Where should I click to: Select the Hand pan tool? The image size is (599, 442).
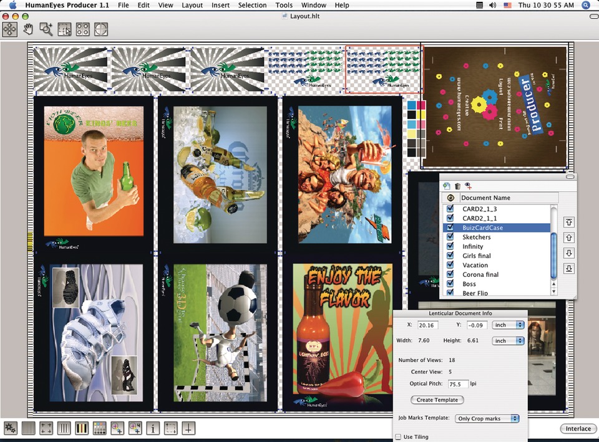pyautogui.click(x=28, y=29)
